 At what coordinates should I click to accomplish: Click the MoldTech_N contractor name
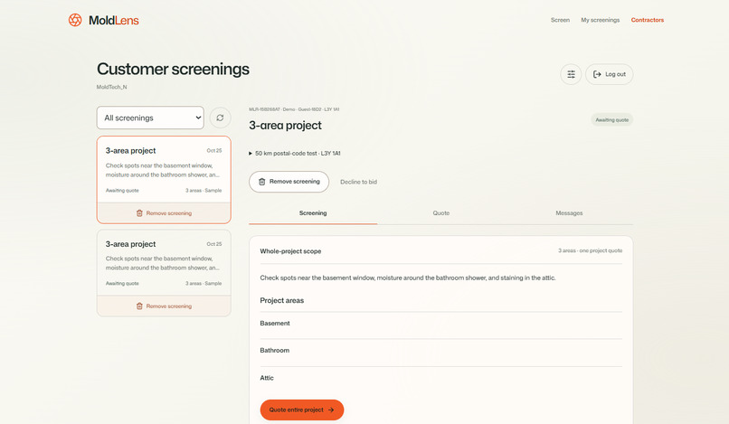(111, 87)
